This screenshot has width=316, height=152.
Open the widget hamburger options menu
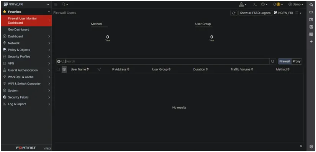tap(298, 13)
